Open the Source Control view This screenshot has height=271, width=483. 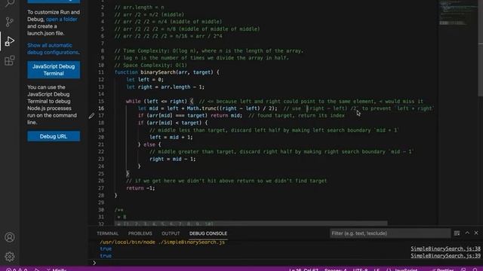tap(10, 22)
